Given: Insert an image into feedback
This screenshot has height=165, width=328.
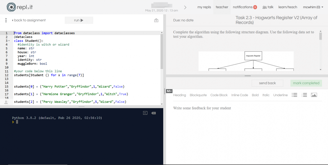Looking at the screenshot, I should point(314,95).
